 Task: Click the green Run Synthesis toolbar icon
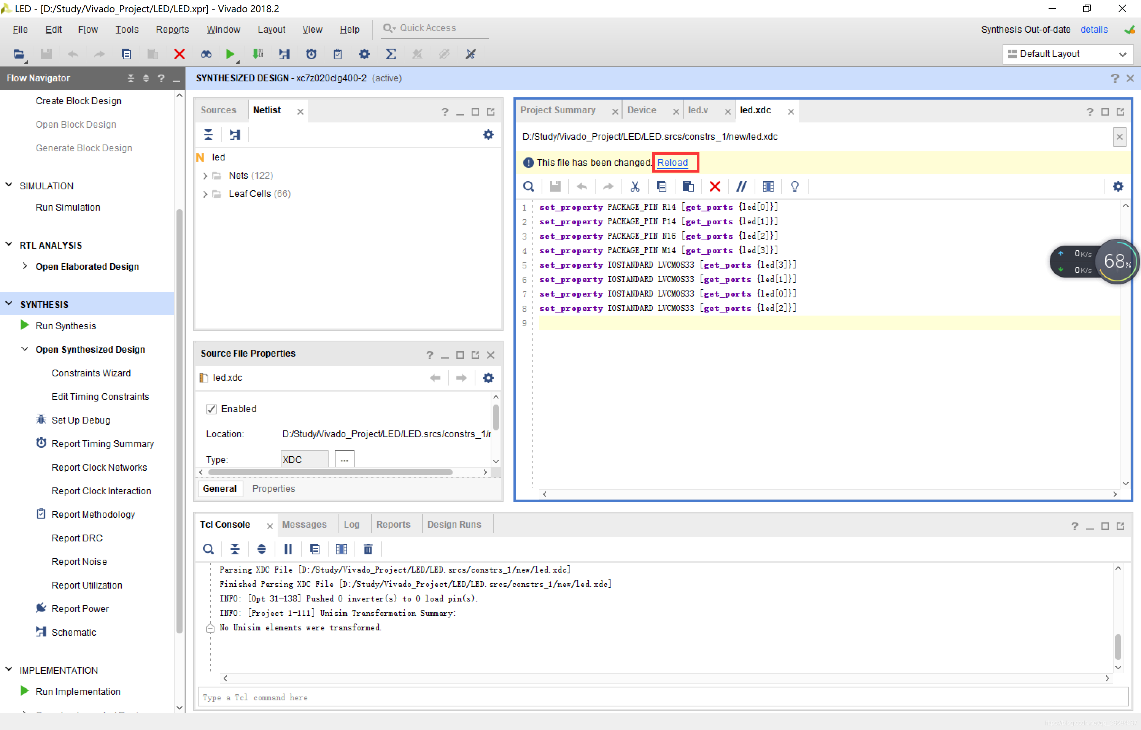click(230, 54)
